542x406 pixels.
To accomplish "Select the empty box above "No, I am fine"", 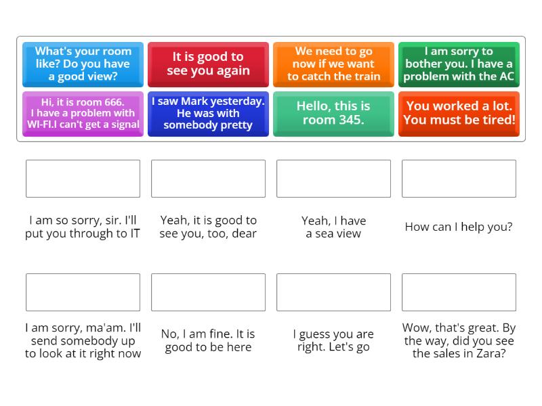I will coord(208,292).
